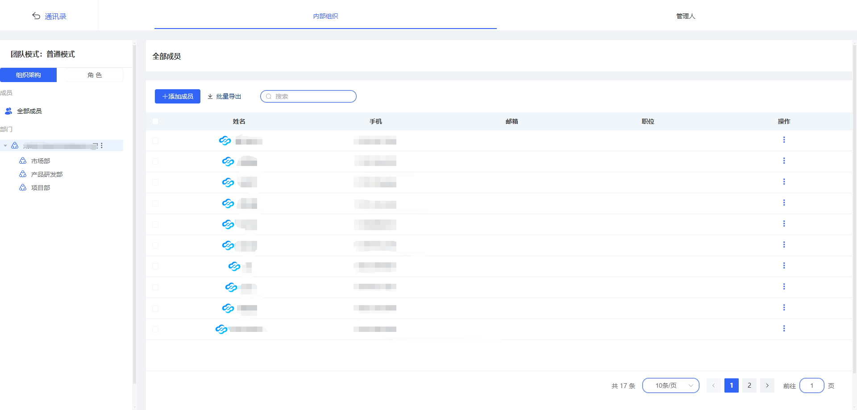Toggle the select-all checkbox in table header

[x=155, y=121]
